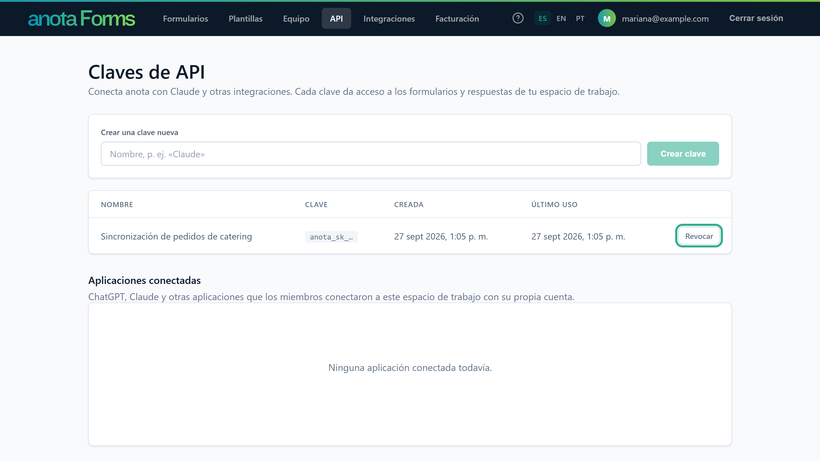Click the anota Forms logo
This screenshot has height=461, width=820.
(82, 19)
